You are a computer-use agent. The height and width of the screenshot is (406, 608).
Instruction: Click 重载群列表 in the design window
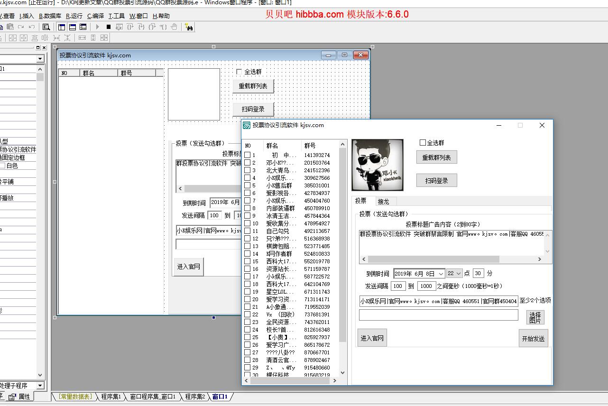(253, 86)
